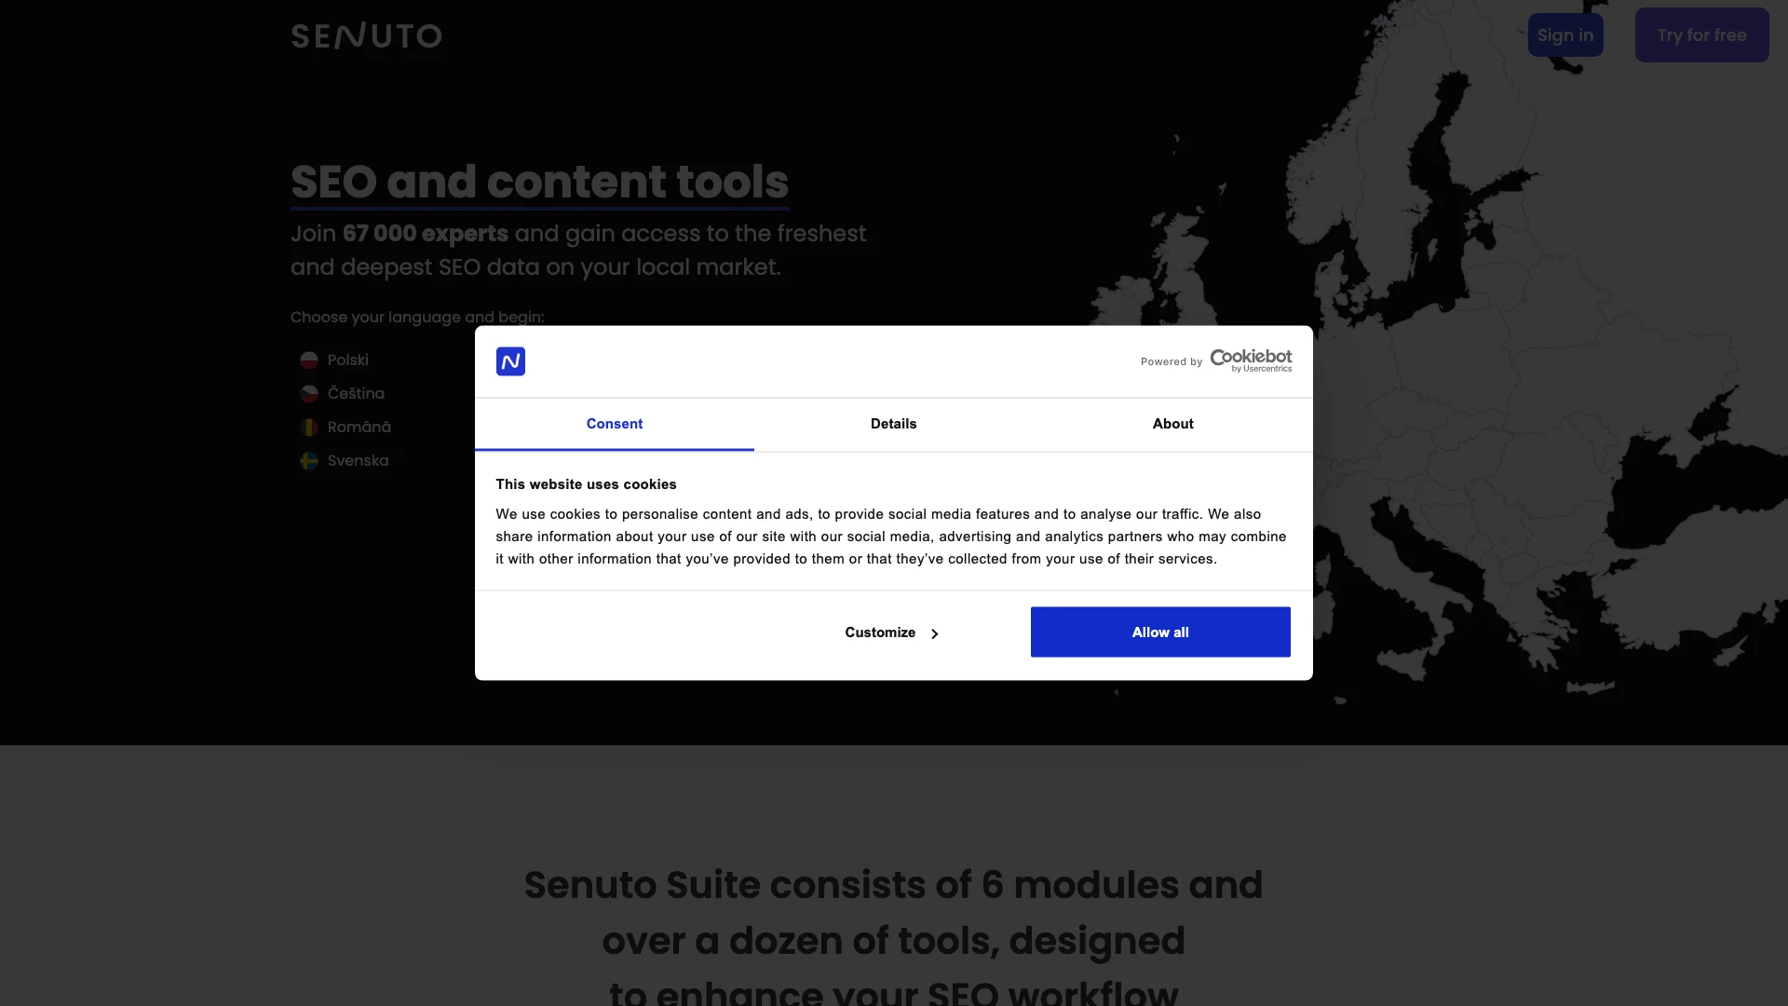The image size is (1788, 1006).
Task: Enable analytics cookies toggle
Action: (893, 424)
